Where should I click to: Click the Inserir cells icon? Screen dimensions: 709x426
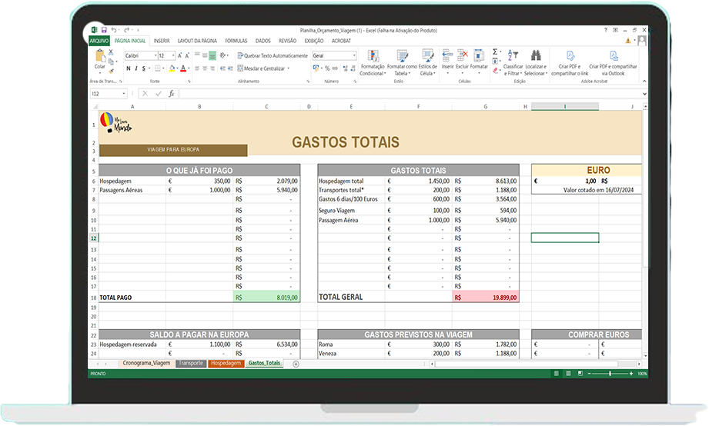(447, 56)
